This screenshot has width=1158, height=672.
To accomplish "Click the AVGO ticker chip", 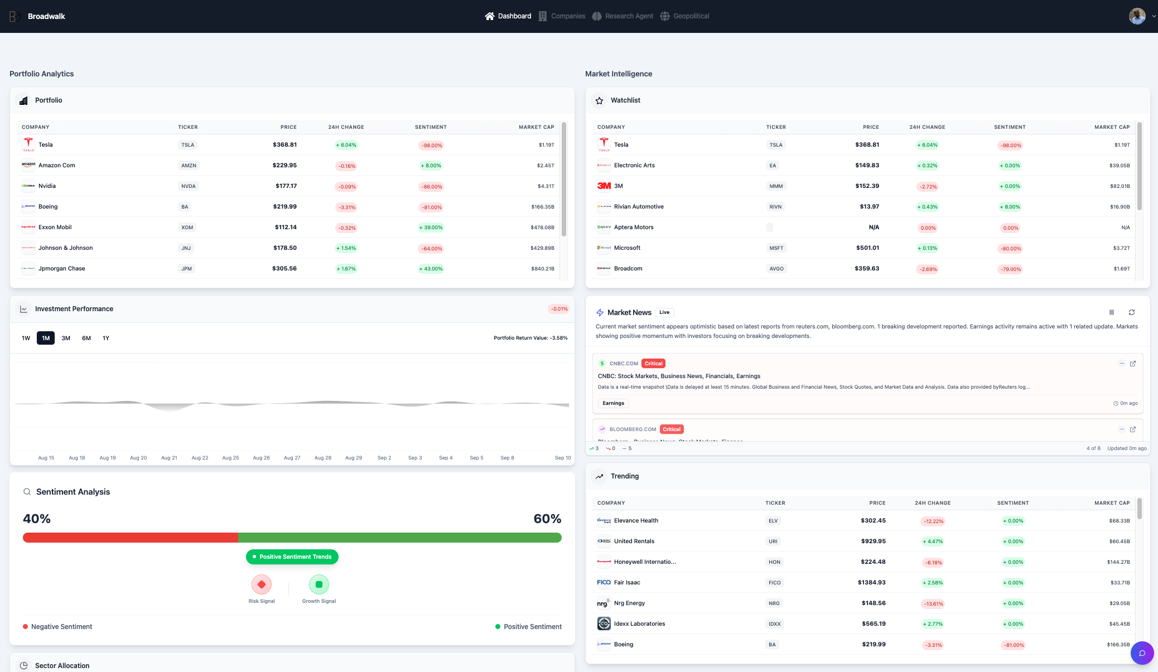I will [776, 269].
